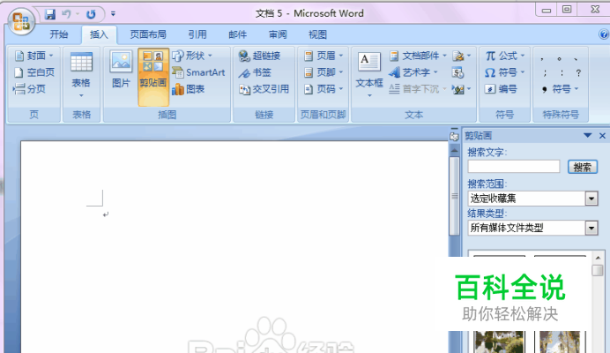Open the 页眉 header dropdown
610x353 pixels.
tap(324, 56)
